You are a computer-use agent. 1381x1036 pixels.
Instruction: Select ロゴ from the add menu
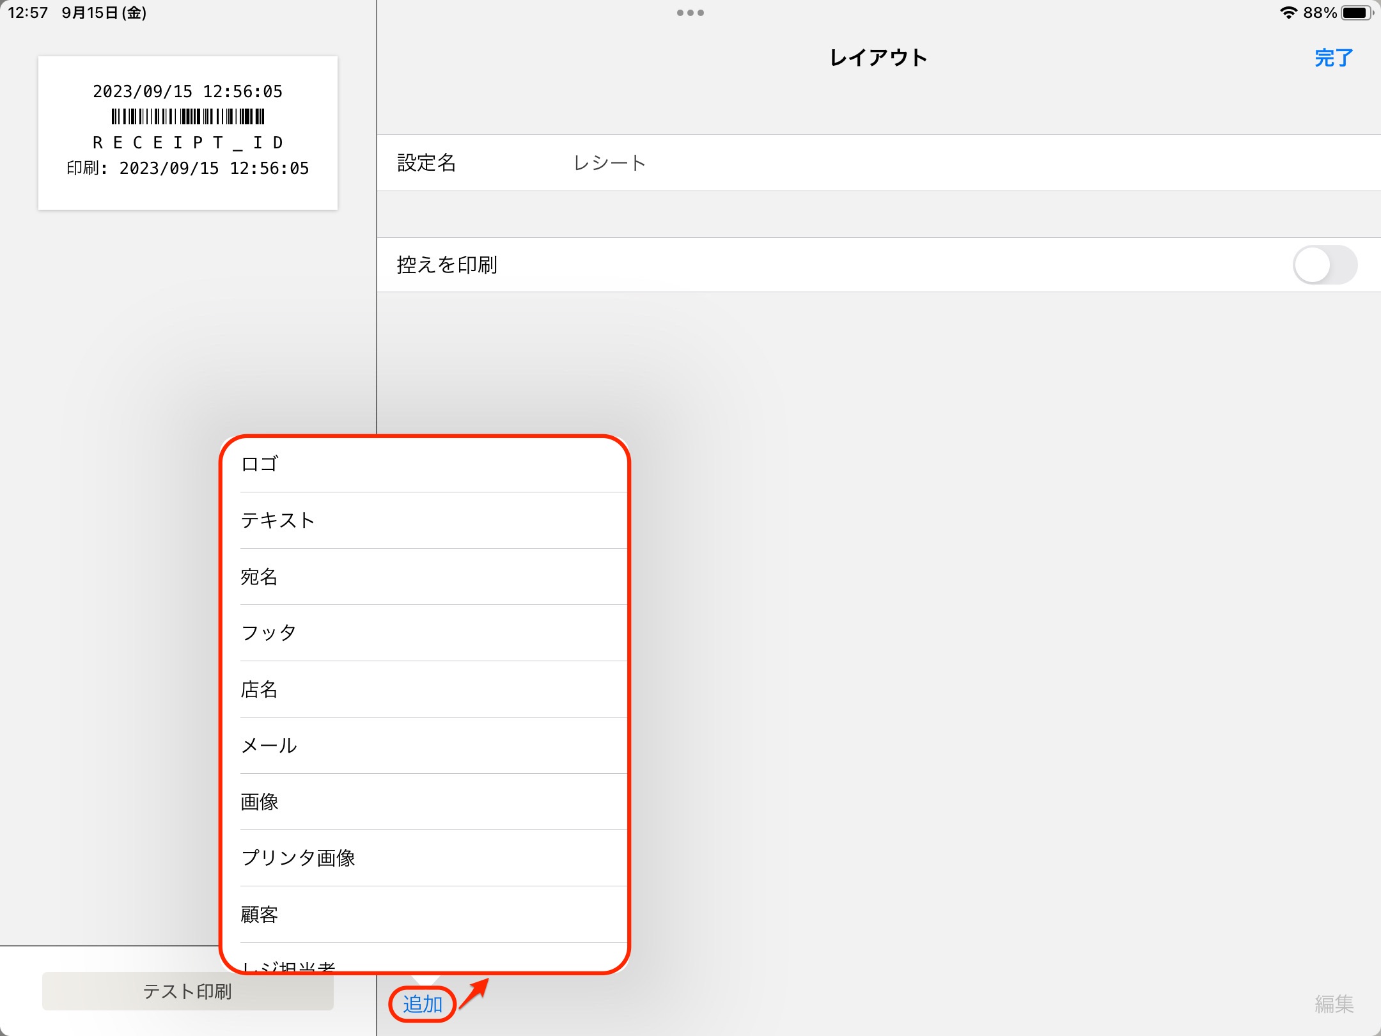click(x=425, y=464)
